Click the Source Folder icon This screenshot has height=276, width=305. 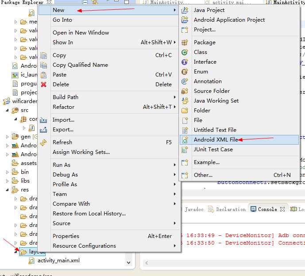coord(185,91)
